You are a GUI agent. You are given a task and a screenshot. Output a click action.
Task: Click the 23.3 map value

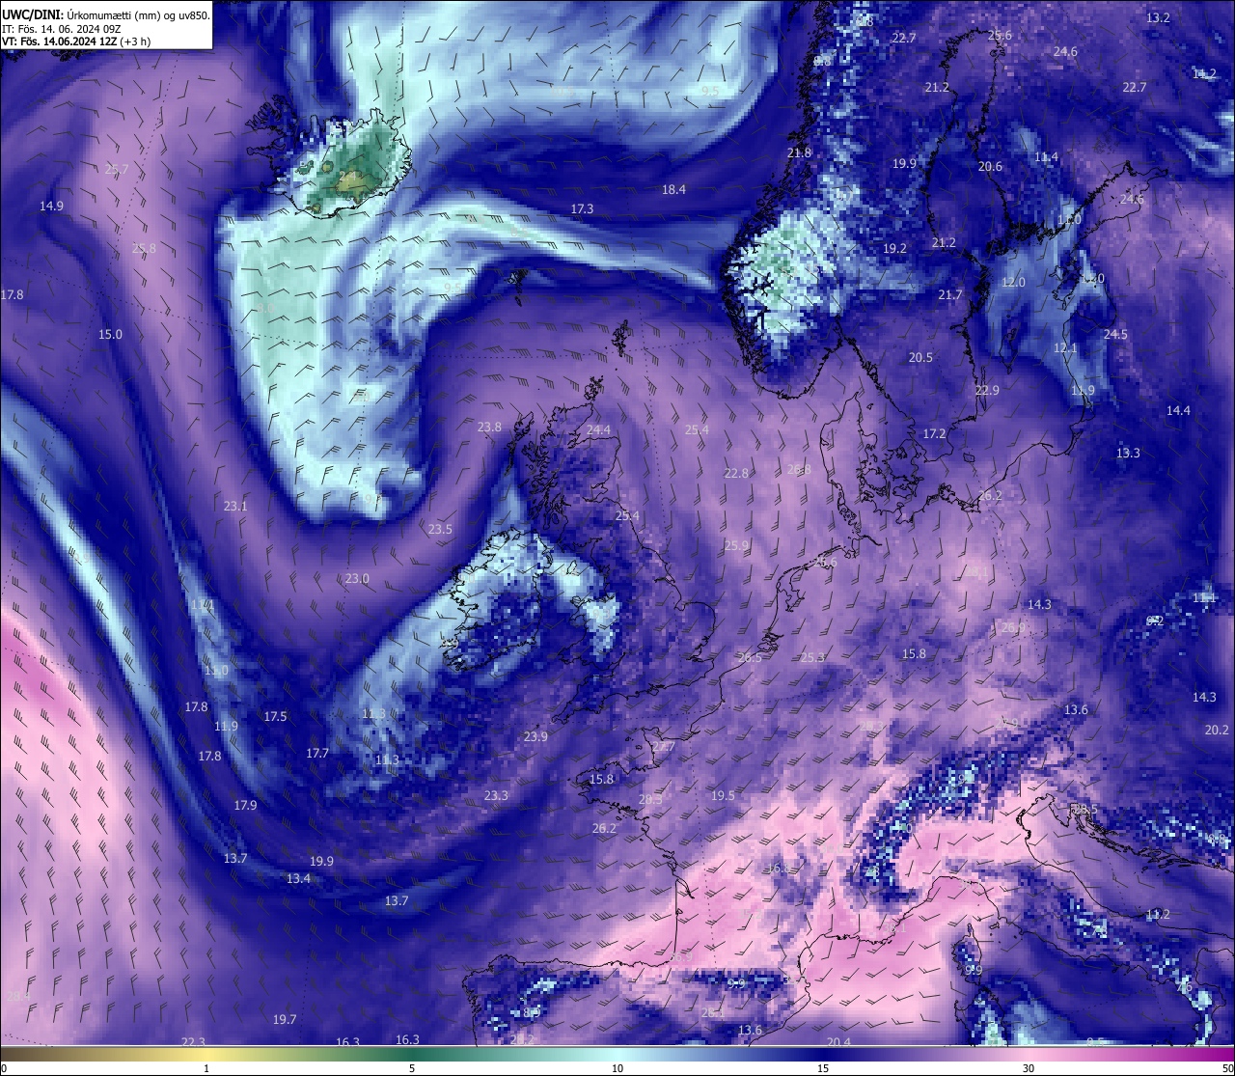pyautogui.click(x=496, y=795)
